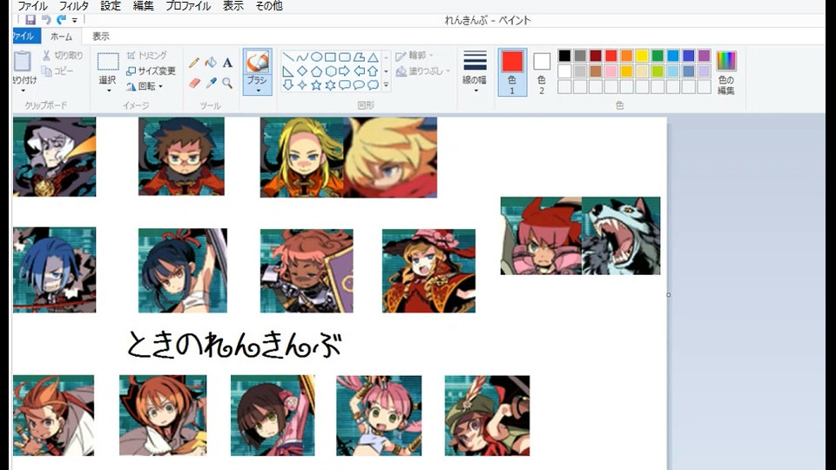Choose the oval shape

(316, 57)
